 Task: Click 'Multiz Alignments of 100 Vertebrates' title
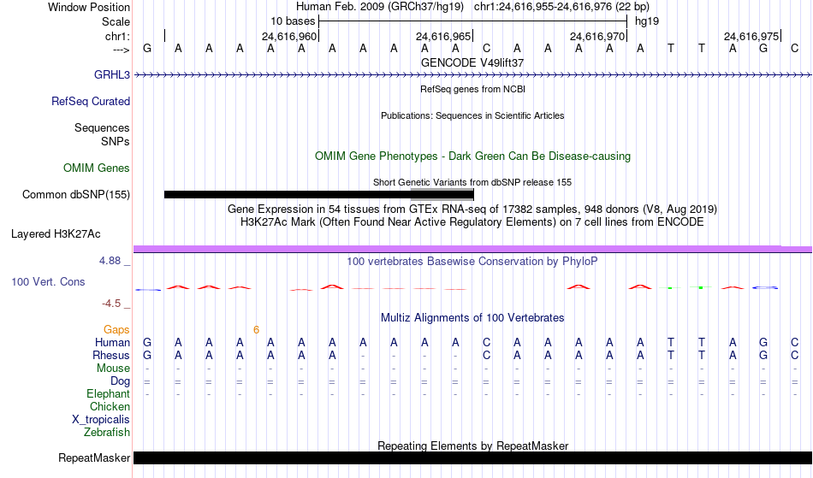click(x=472, y=318)
